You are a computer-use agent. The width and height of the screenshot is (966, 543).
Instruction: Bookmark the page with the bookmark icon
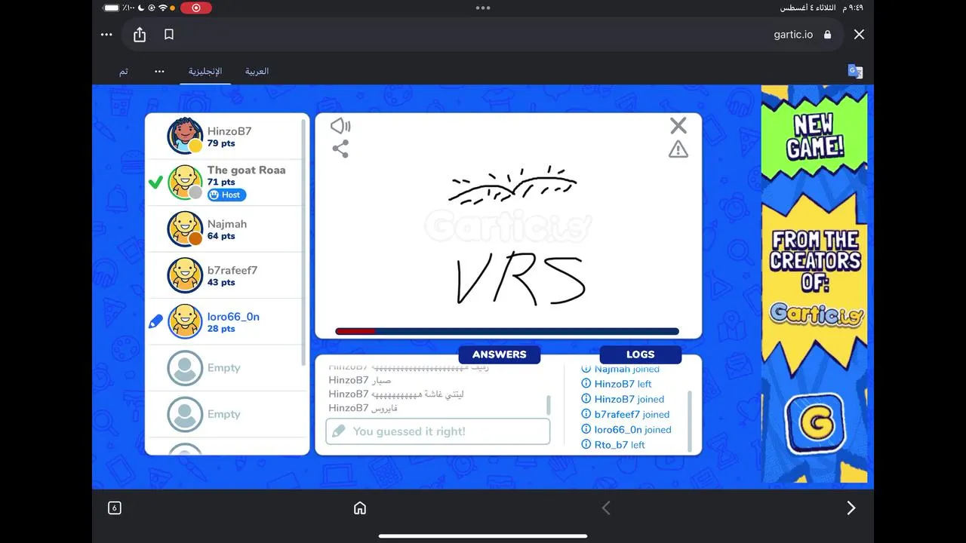click(x=169, y=35)
